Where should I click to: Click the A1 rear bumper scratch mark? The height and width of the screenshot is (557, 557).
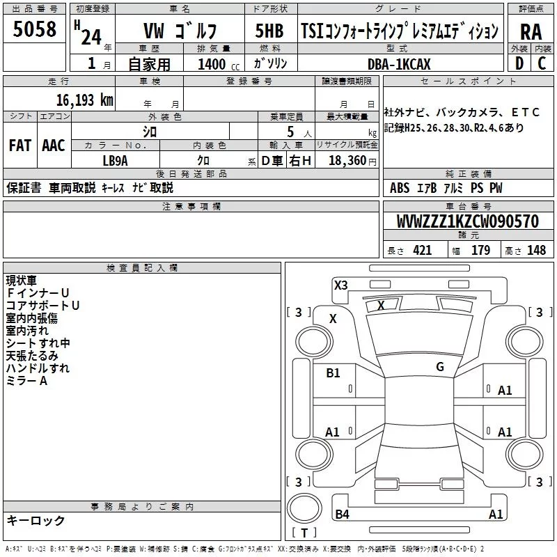(496, 514)
